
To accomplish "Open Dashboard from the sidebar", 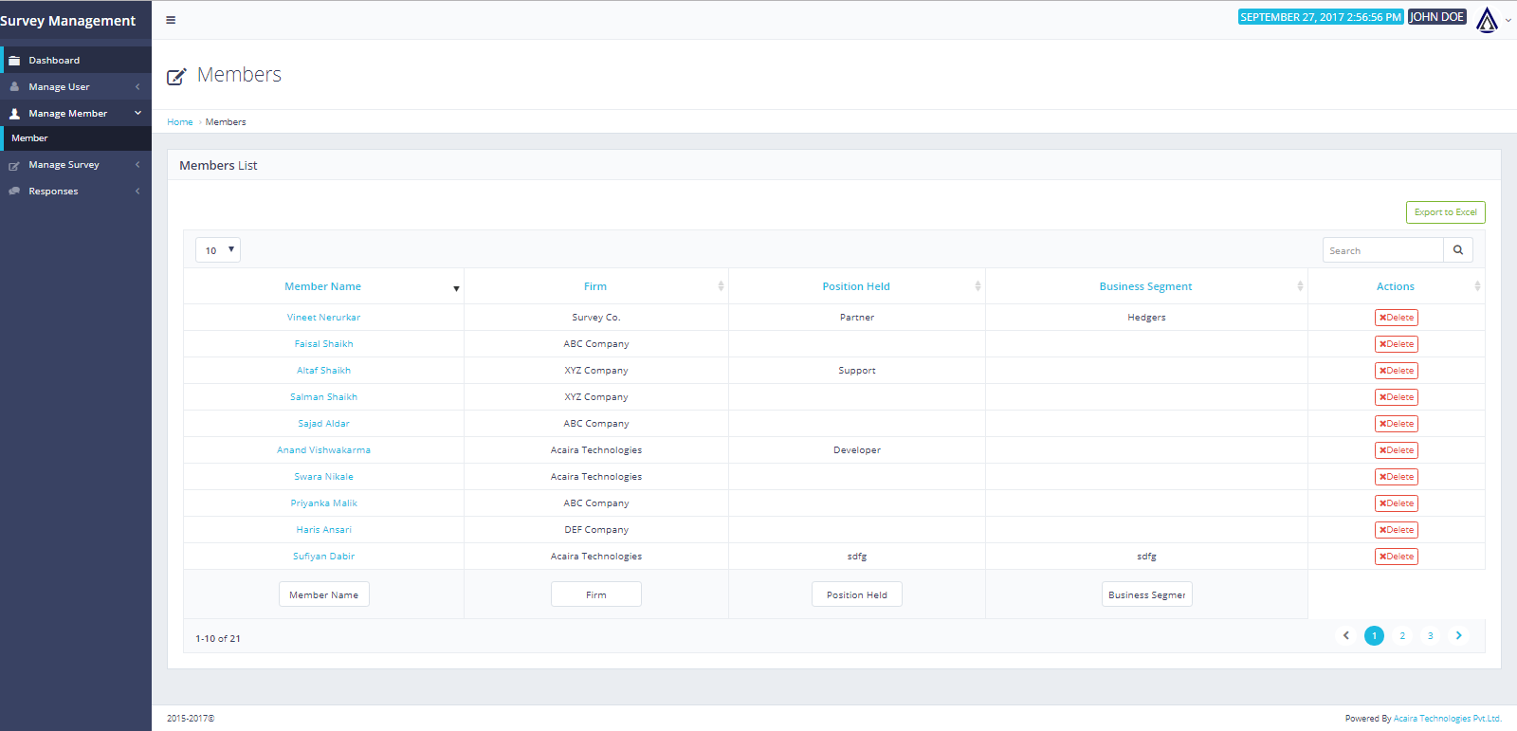I will pyautogui.click(x=54, y=60).
